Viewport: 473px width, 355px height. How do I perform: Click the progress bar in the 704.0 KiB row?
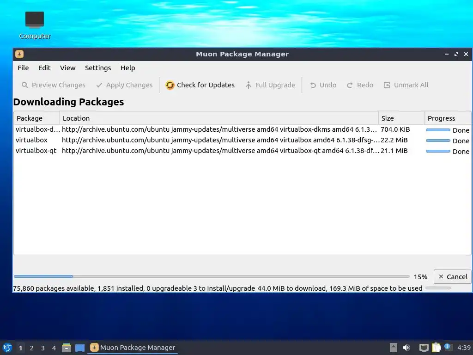pos(438,130)
